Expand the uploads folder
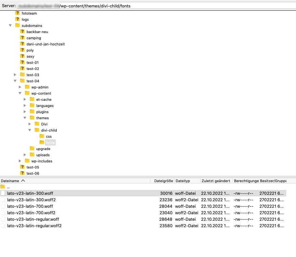 pyautogui.click(x=25, y=155)
